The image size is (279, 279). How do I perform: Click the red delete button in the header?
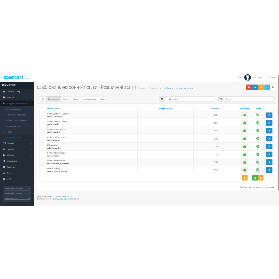[x=249, y=87]
